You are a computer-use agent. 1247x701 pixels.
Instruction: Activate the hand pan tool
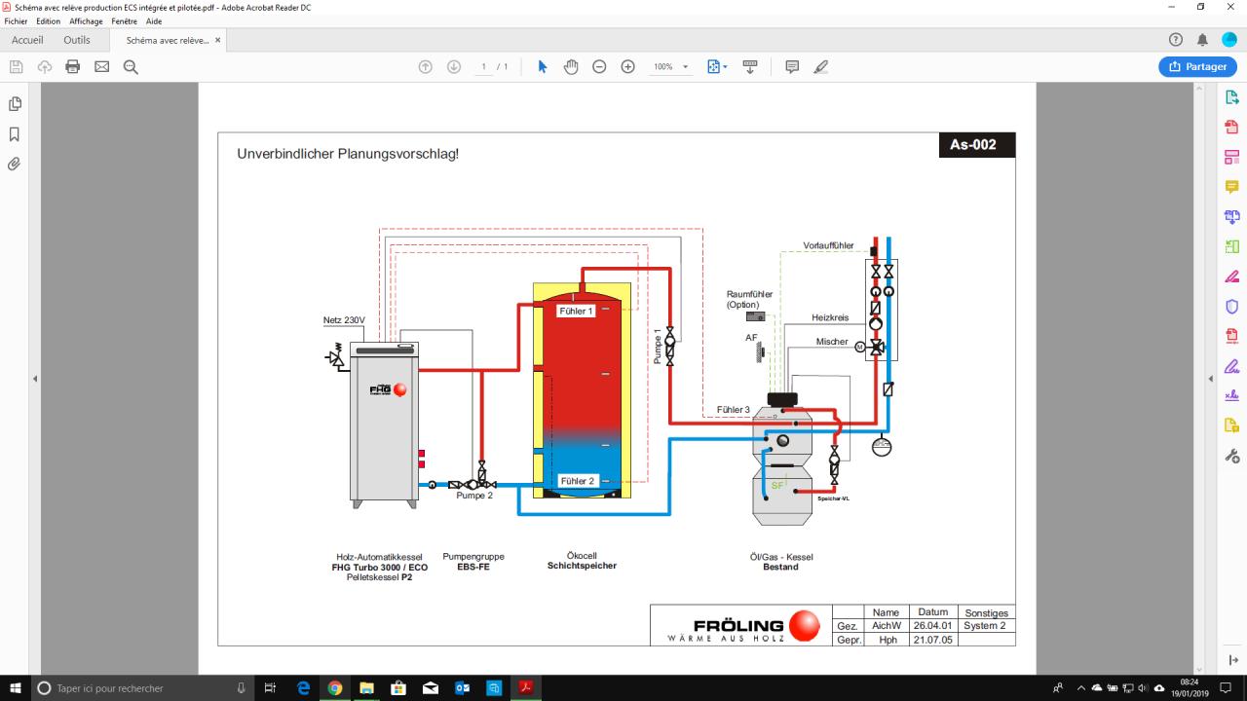point(571,67)
